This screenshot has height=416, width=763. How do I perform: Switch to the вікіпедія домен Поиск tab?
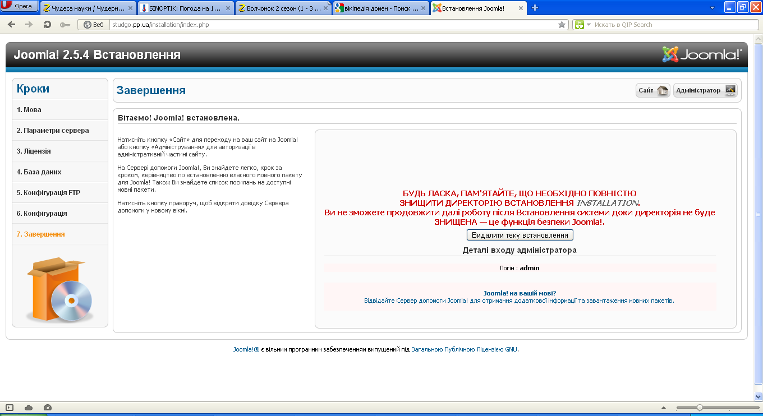tap(380, 8)
